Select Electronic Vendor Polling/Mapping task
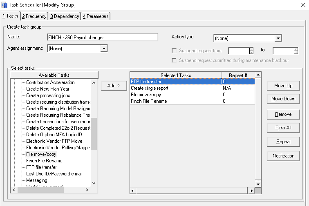309x206 pixels. [x=58, y=148]
